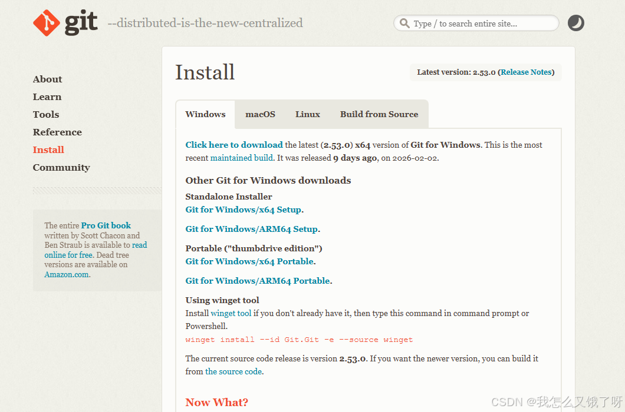Open the Tools sidebar item
This screenshot has width=625, height=412.
point(46,115)
